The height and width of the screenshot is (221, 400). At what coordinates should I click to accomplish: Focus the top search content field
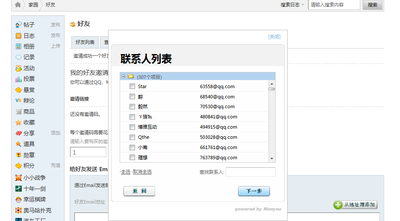[x=334, y=5]
